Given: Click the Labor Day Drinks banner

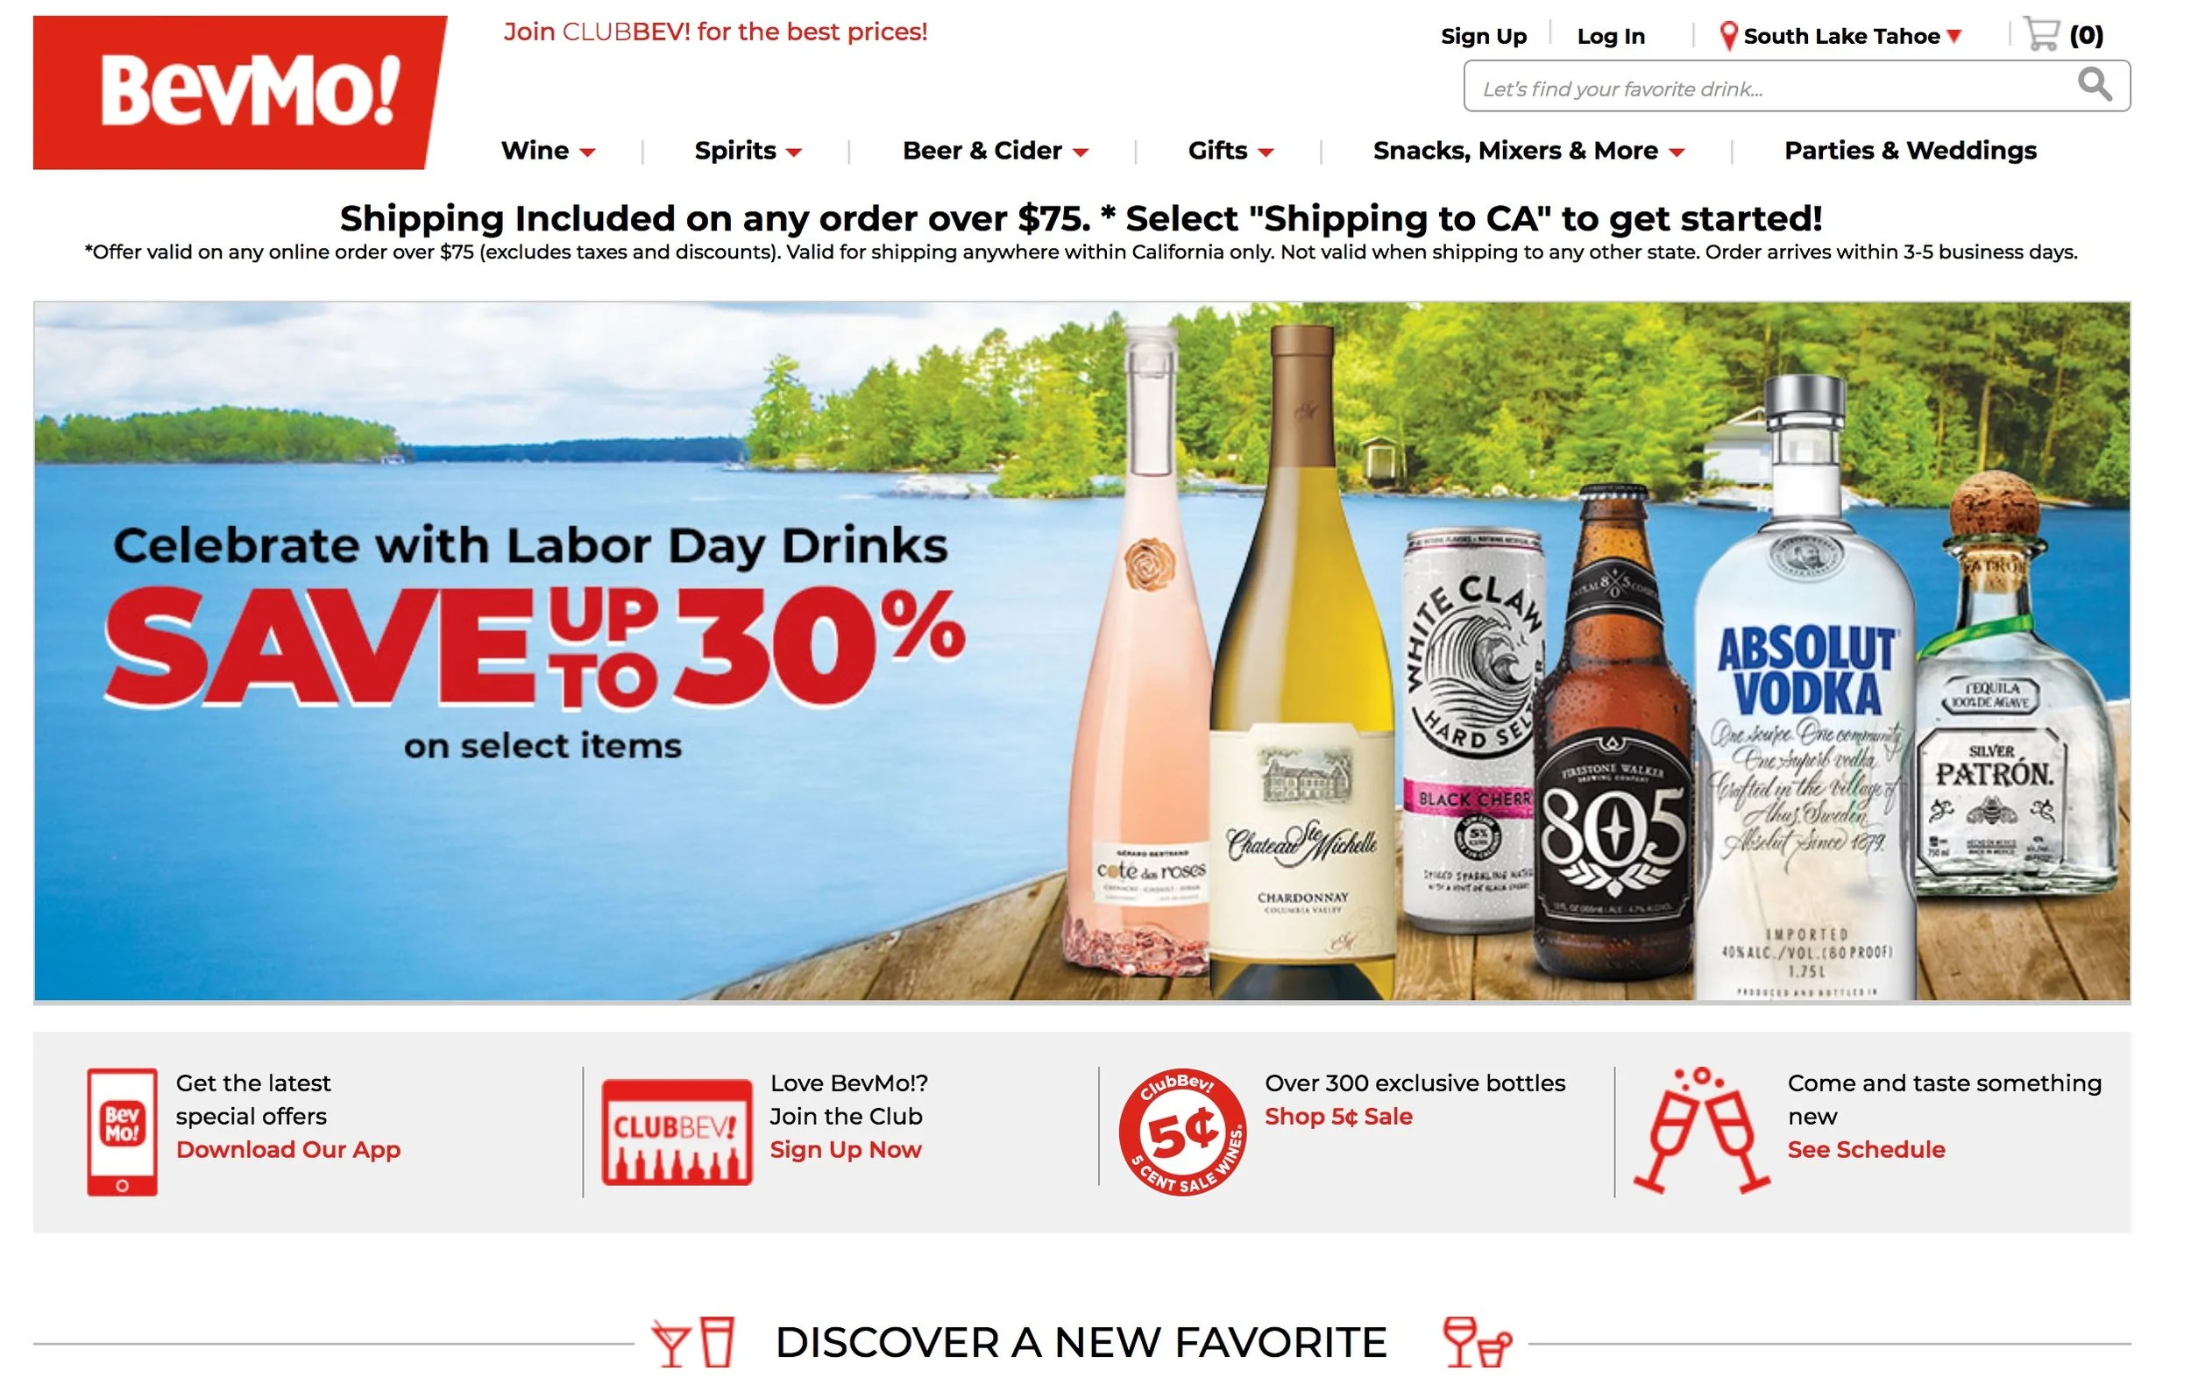Looking at the screenshot, I should pyautogui.click(x=1081, y=651).
